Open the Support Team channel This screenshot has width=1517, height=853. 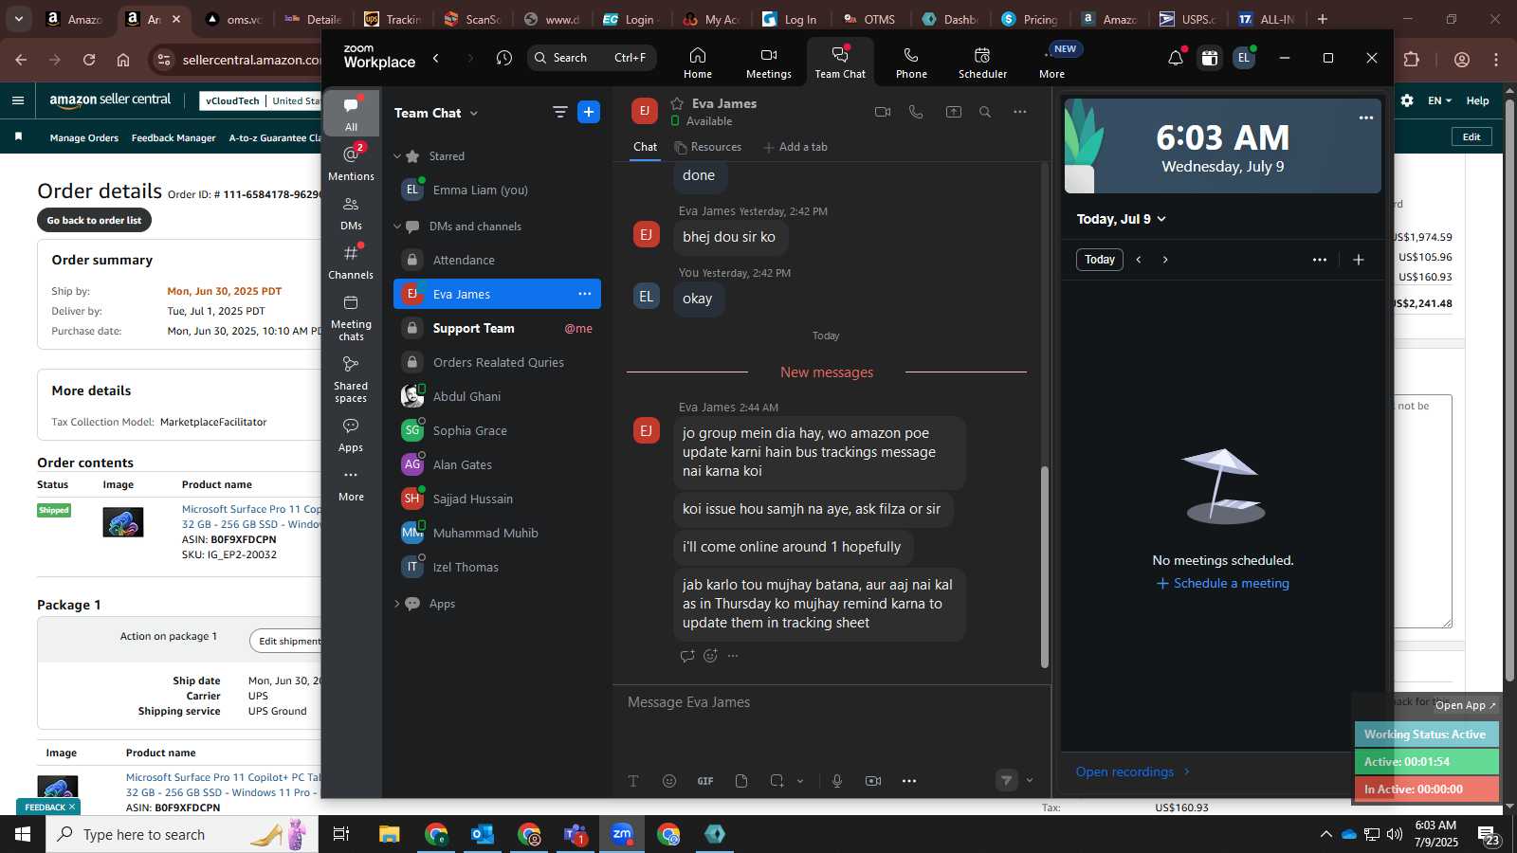[497, 328]
